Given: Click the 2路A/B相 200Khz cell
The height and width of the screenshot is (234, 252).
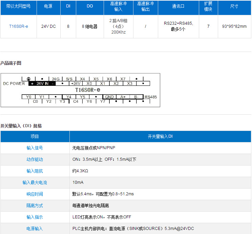Looking at the screenshot, I should point(119,26).
